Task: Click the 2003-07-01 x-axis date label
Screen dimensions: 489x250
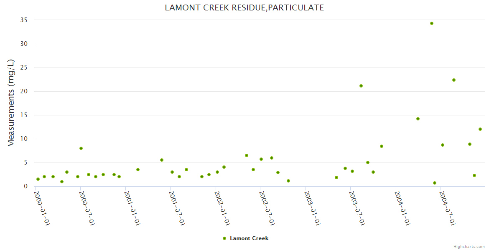Action: click(x=357, y=208)
